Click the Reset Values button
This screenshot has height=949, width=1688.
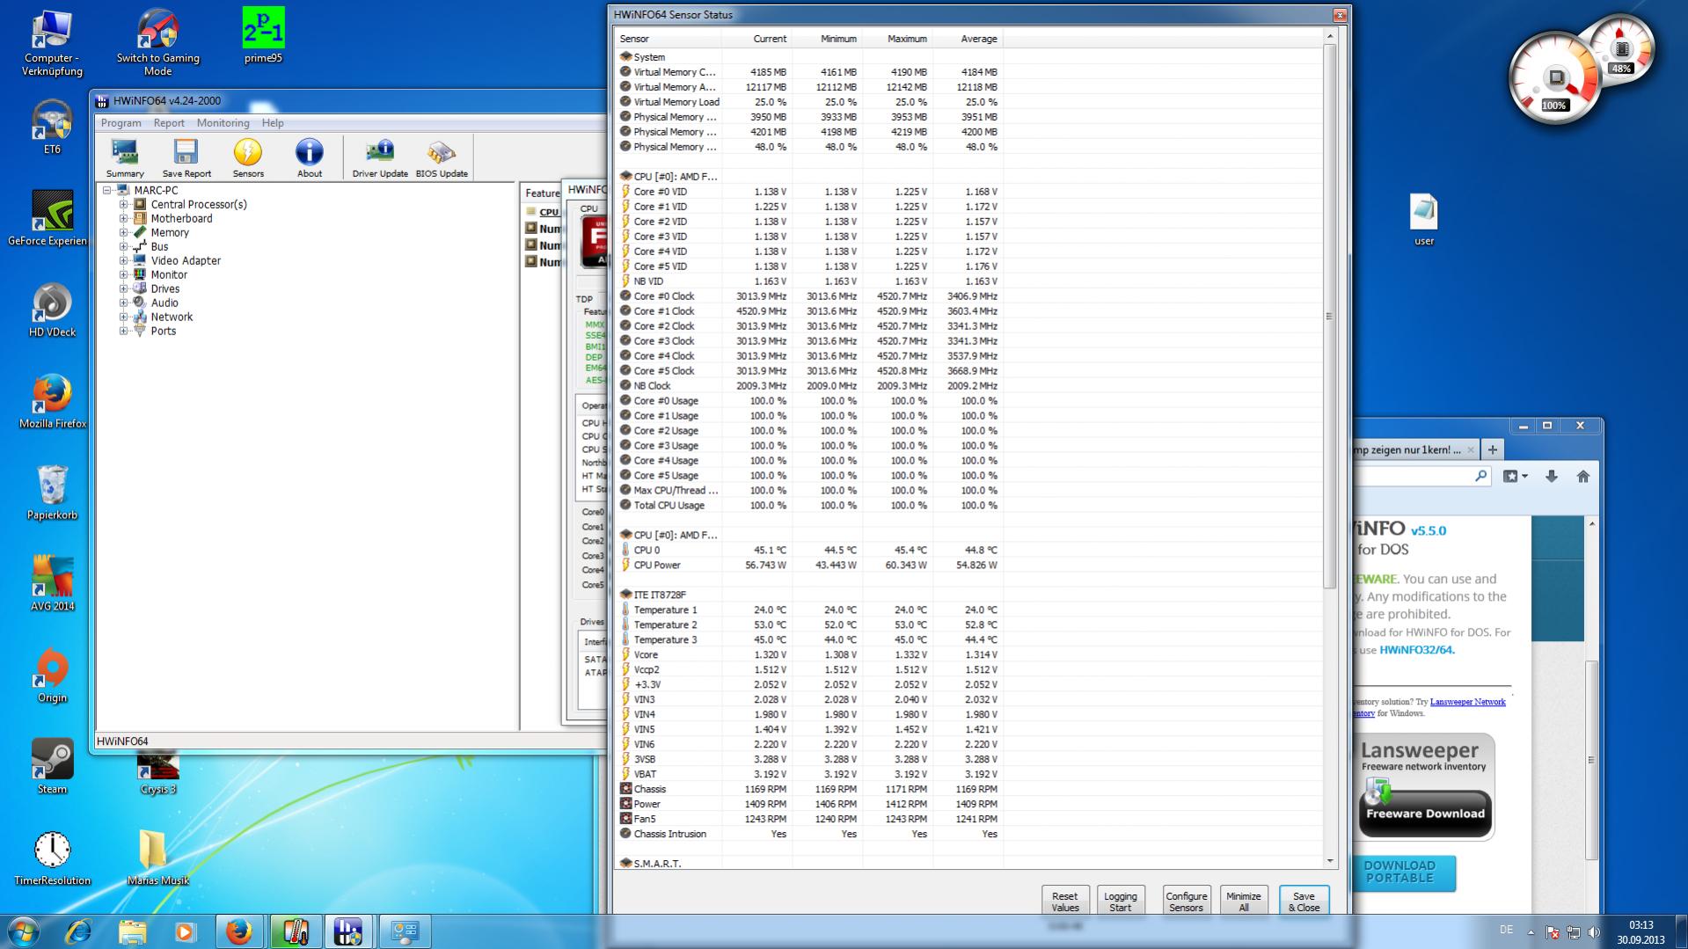coord(1065,902)
